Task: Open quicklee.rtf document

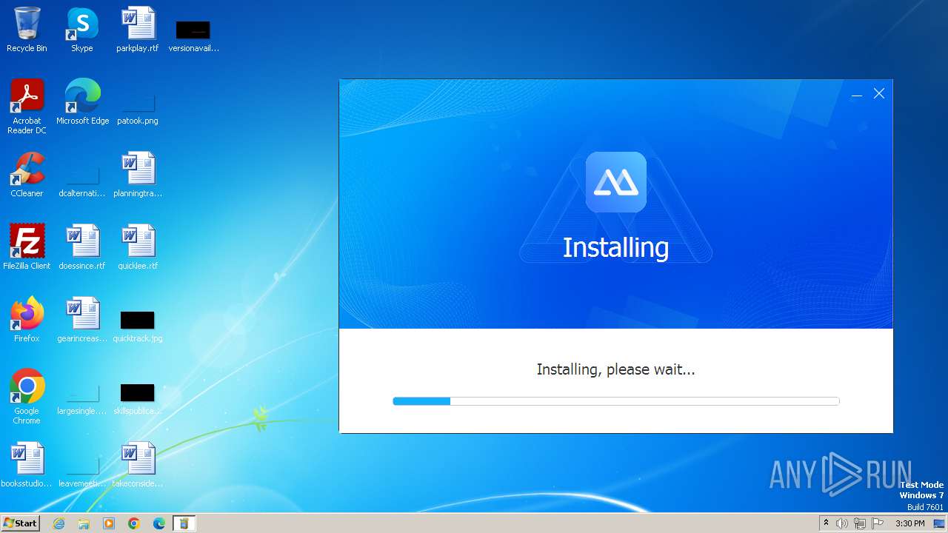Action: coord(138,247)
